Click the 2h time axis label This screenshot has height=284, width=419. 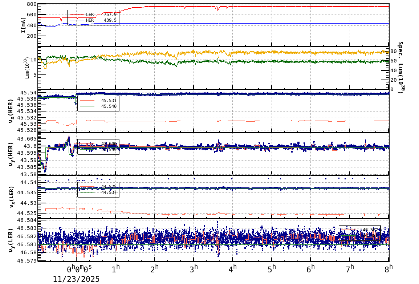[x=155, y=268]
